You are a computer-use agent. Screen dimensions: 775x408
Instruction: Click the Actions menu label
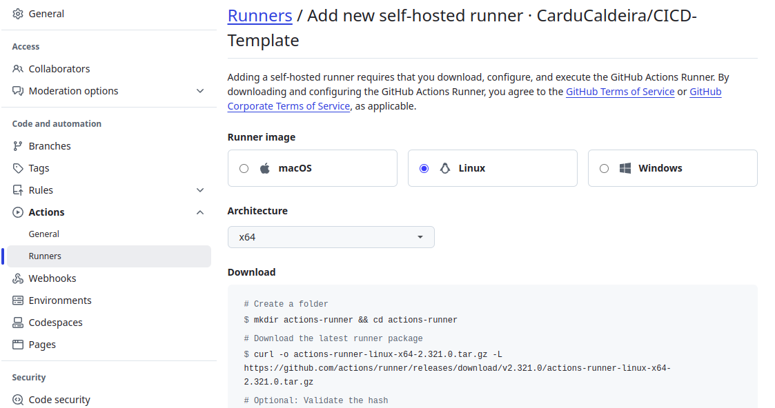coord(46,212)
